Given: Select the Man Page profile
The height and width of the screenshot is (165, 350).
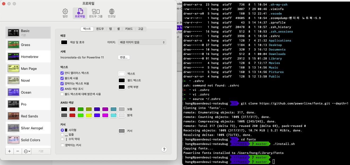Looking at the screenshot, I should click(28, 68).
